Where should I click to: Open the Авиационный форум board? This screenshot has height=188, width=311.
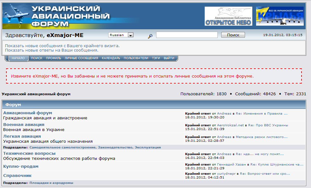point(28,113)
